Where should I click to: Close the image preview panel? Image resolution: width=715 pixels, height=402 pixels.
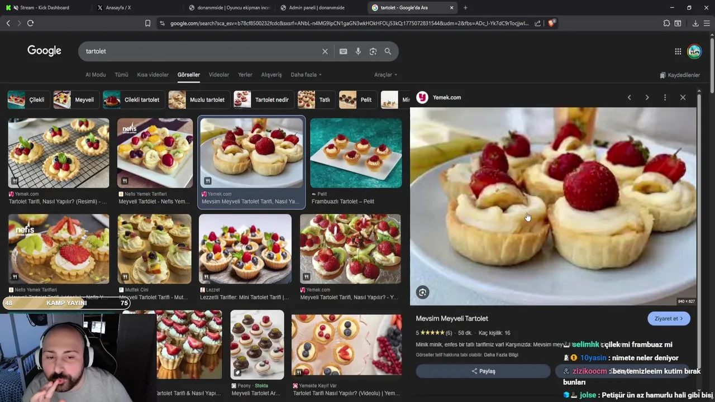[683, 97]
